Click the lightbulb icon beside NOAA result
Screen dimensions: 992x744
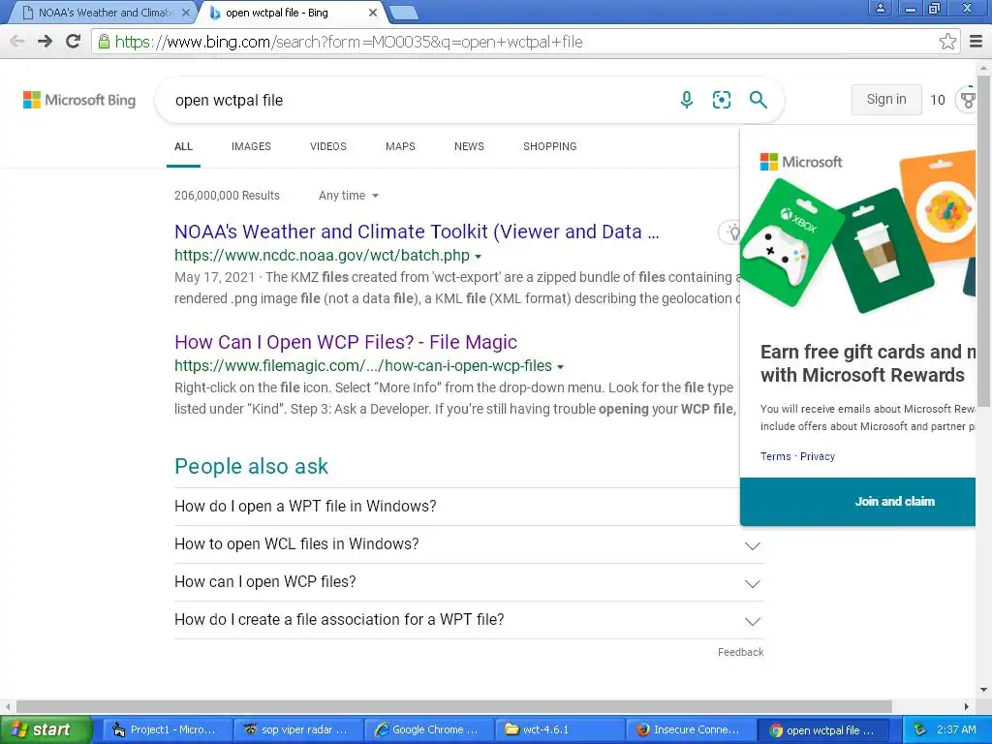tap(732, 232)
